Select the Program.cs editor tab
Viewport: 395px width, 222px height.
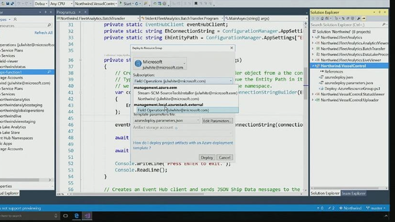pos(66,12)
